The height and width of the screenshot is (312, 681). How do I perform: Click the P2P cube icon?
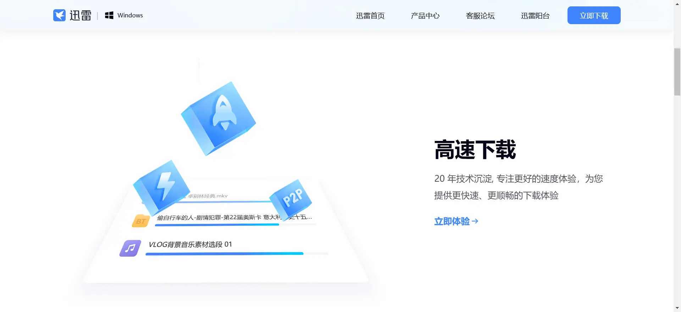291,199
